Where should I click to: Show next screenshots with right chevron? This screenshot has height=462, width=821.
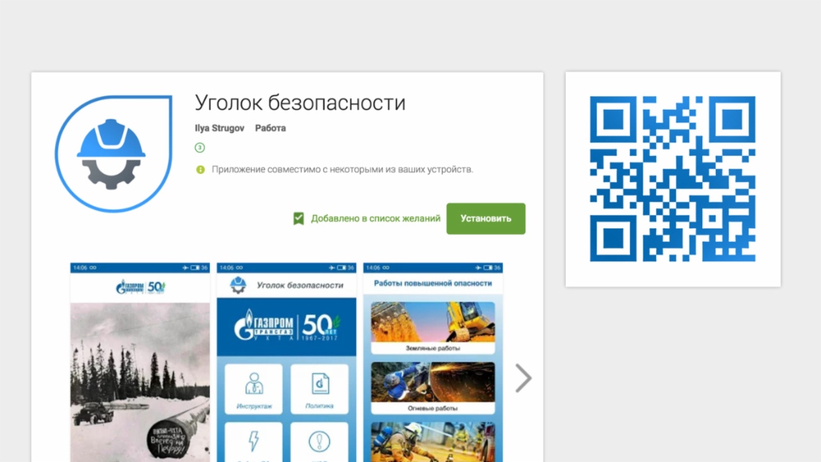point(523,378)
